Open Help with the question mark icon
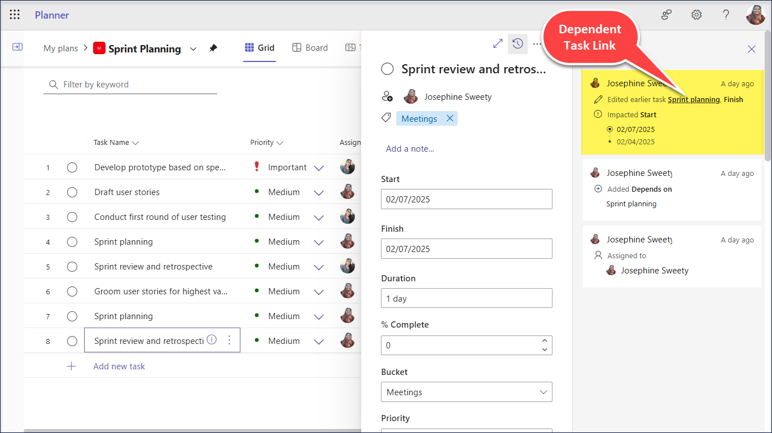This screenshot has height=433, width=772. pyautogui.click(x=726, y=15)
